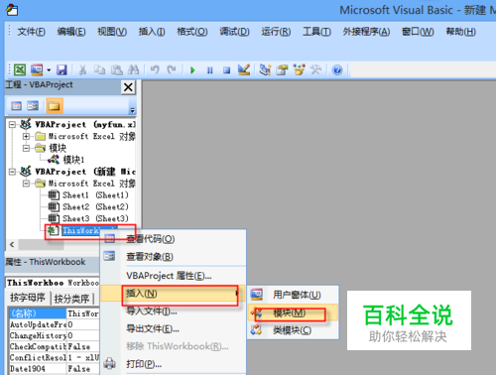This screenshot has width=496, height=375.
Task: Select Sheet3 (Sheet3) in tree
Action: tap(95, 219)
